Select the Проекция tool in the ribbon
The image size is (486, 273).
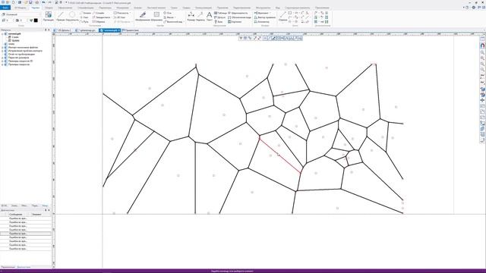pos(49,17)
